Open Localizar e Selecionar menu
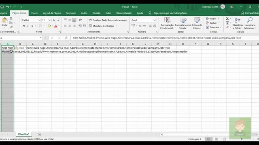The image size is (259, 145). (250, 23)
